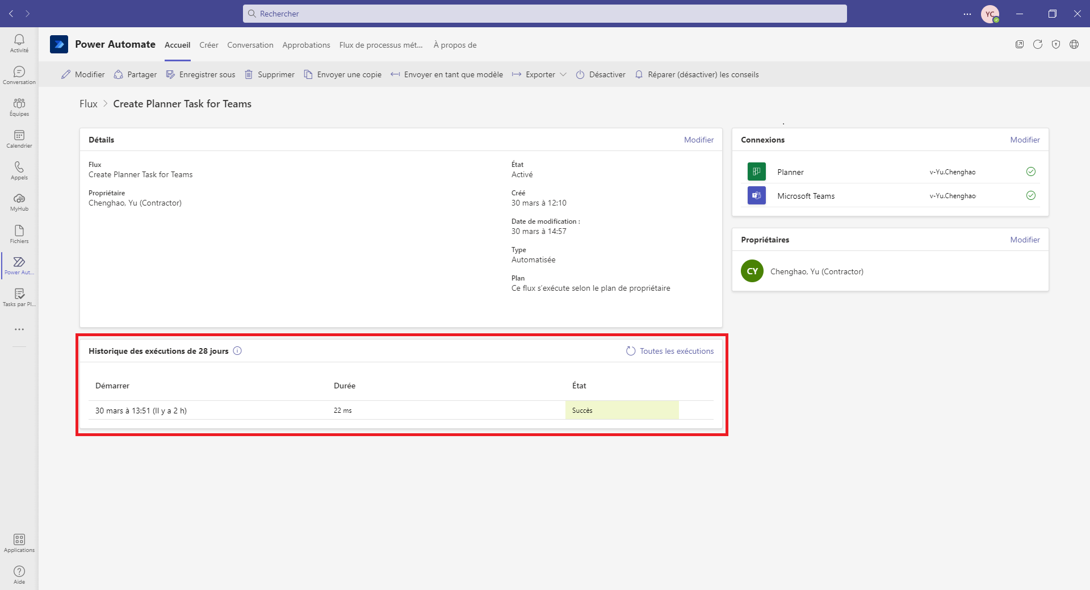The height and width of the screenshot is (590, 1090).
Task: Click Désactiver to turn off flow
Action: (601, 74)
